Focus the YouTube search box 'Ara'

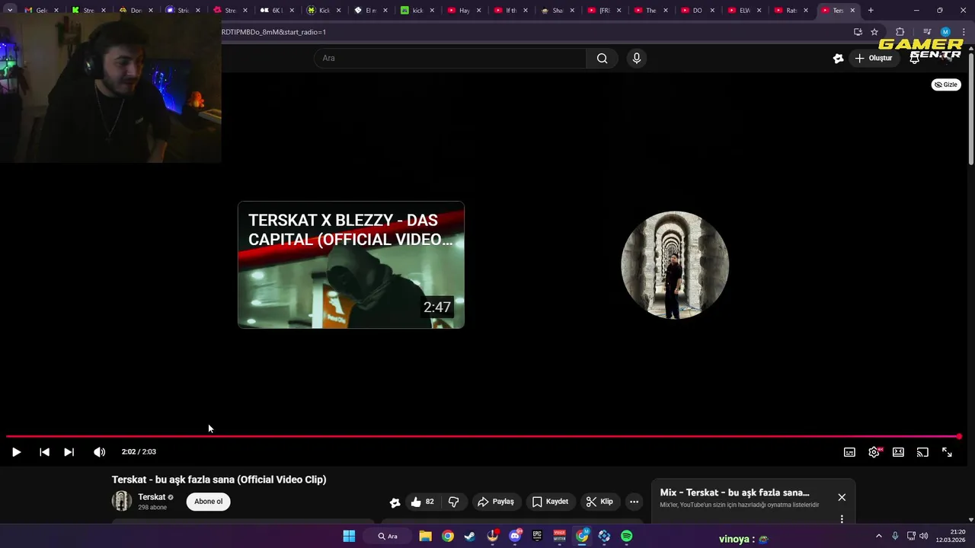pos(450,59)
